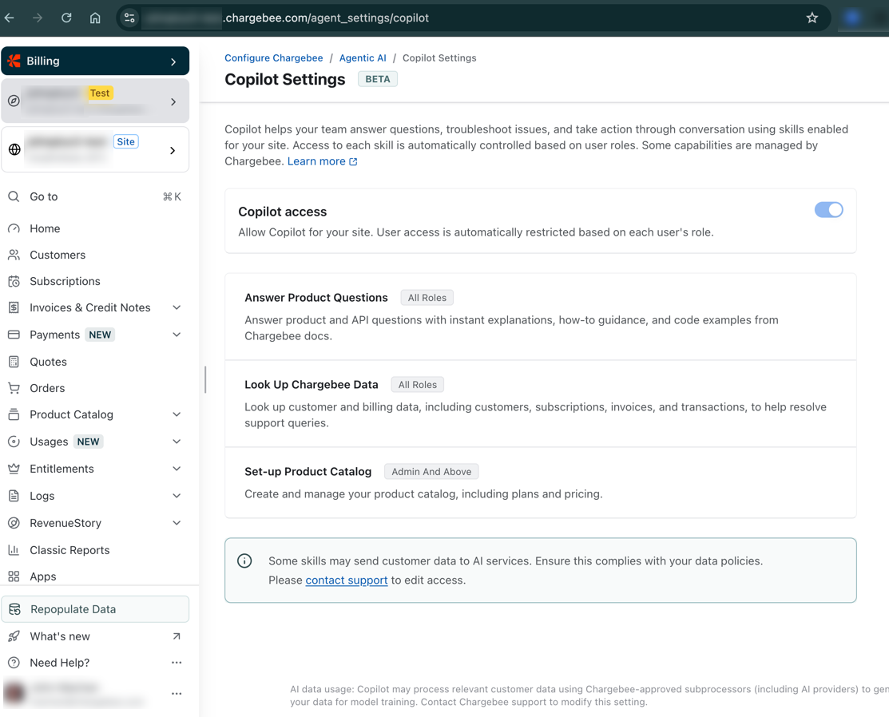Open the Test site chevron
This screenshot has width=889, height=717.
tap(173, 101)
